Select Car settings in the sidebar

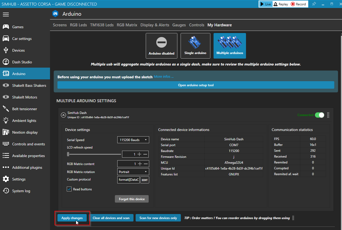(x=21, y=38)
